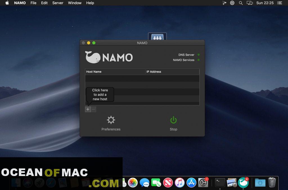Open the File menu

(33, 3)
